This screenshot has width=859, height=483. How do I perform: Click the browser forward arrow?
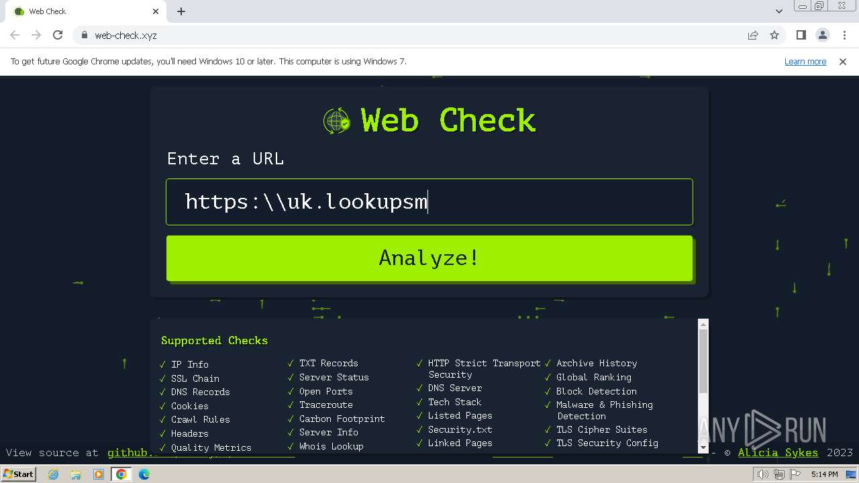pyautogui.click(x=36, y=35)
